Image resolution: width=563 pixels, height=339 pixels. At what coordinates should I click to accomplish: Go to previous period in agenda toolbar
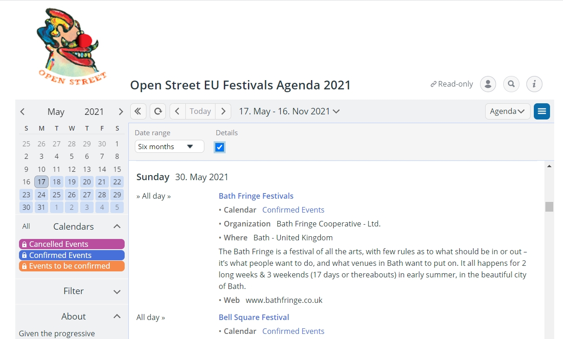177,111
